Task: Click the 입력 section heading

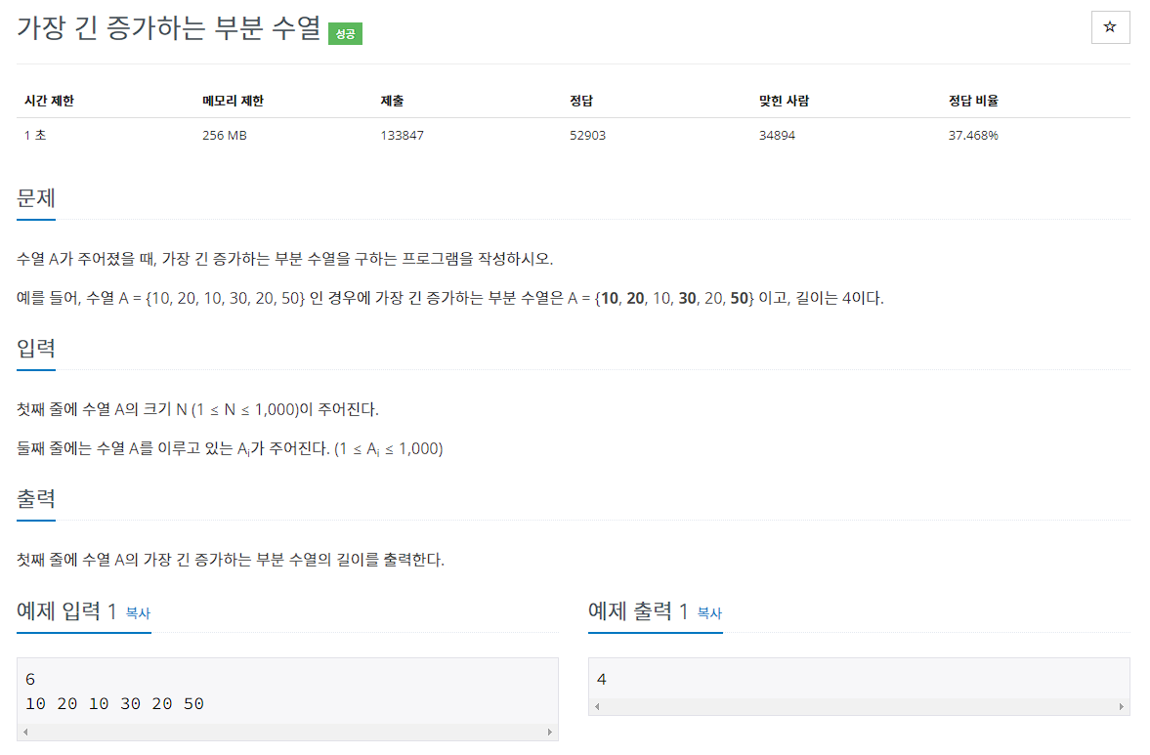Action: 36,348
